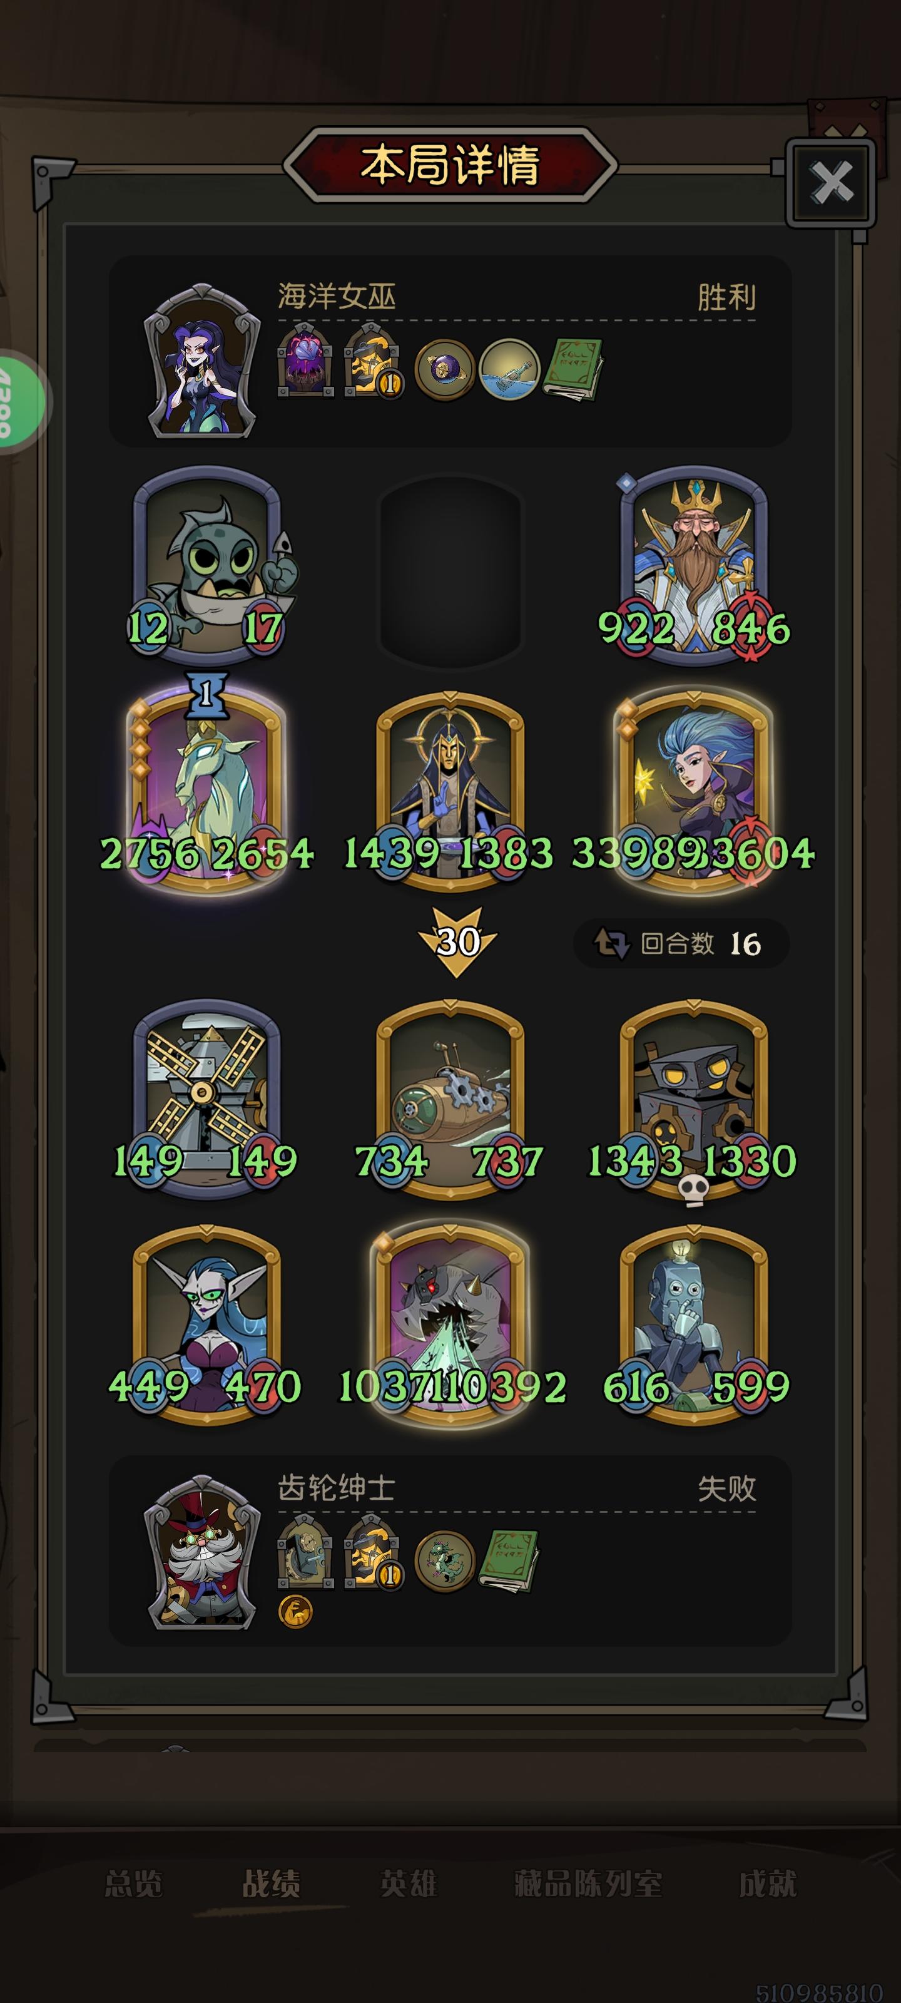The image size is (901, 2003).
Task: Select the windmill minion card 149/149
Action: click(x=206, y=1099)
